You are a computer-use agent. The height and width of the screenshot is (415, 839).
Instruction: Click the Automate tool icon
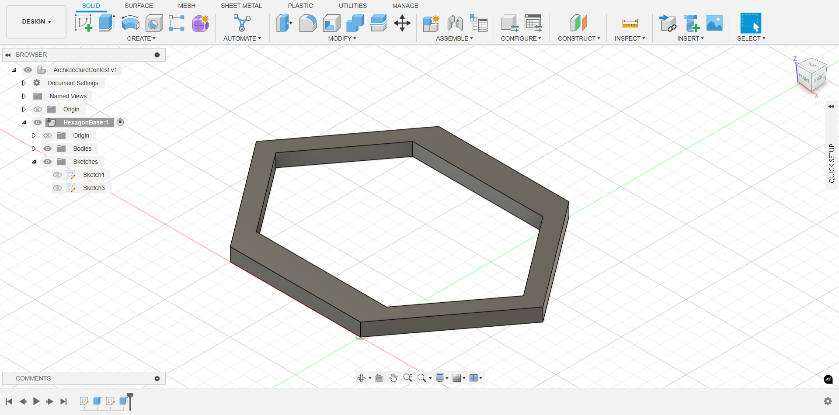pyautogui.click(x=242, y=23)
